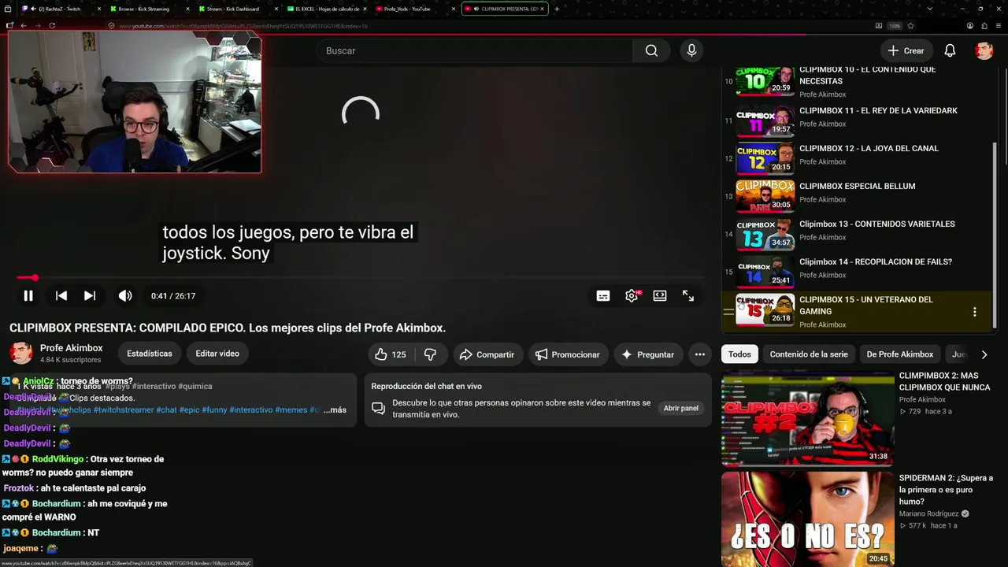Open SPIDERMAN 2: ¿Supera a la primera title
Image resolution: width=1008 pixels, height=567 pixels.
(946, 489)
